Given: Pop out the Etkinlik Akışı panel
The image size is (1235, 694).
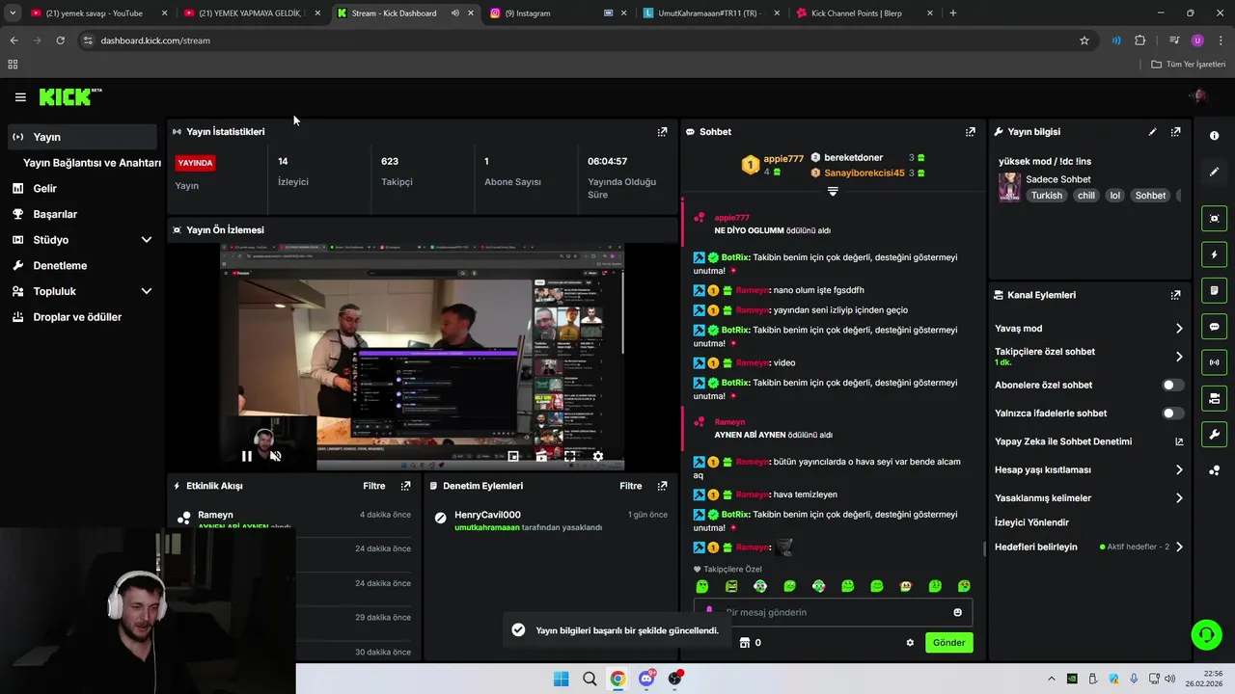Looking at the screenshot, I should point(405,486).
